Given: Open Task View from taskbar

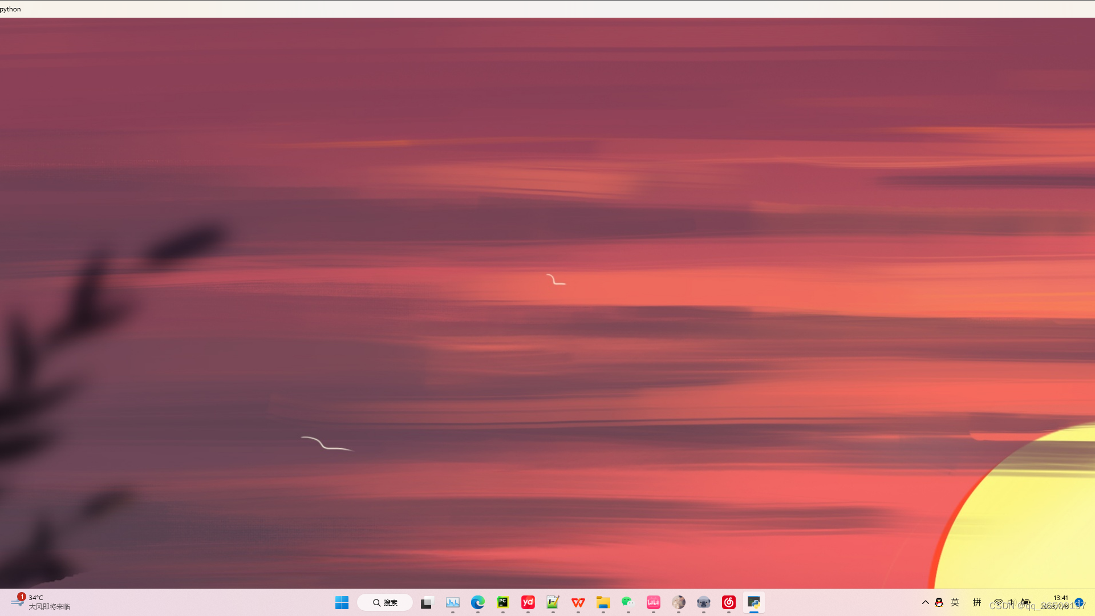Looking at the screenshot, I should (x=427, y=602).
